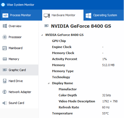Open the Memory section icon
The image size is (124, 118).
5,59
